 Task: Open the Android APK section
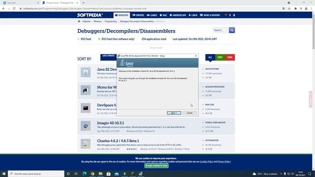(x=178, y=15)
